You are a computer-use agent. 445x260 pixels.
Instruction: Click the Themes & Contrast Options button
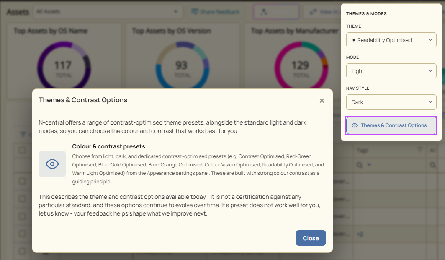click(391, 125)
